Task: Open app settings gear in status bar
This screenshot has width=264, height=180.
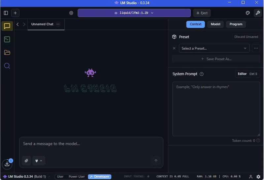Action: (x=258, y=177)
